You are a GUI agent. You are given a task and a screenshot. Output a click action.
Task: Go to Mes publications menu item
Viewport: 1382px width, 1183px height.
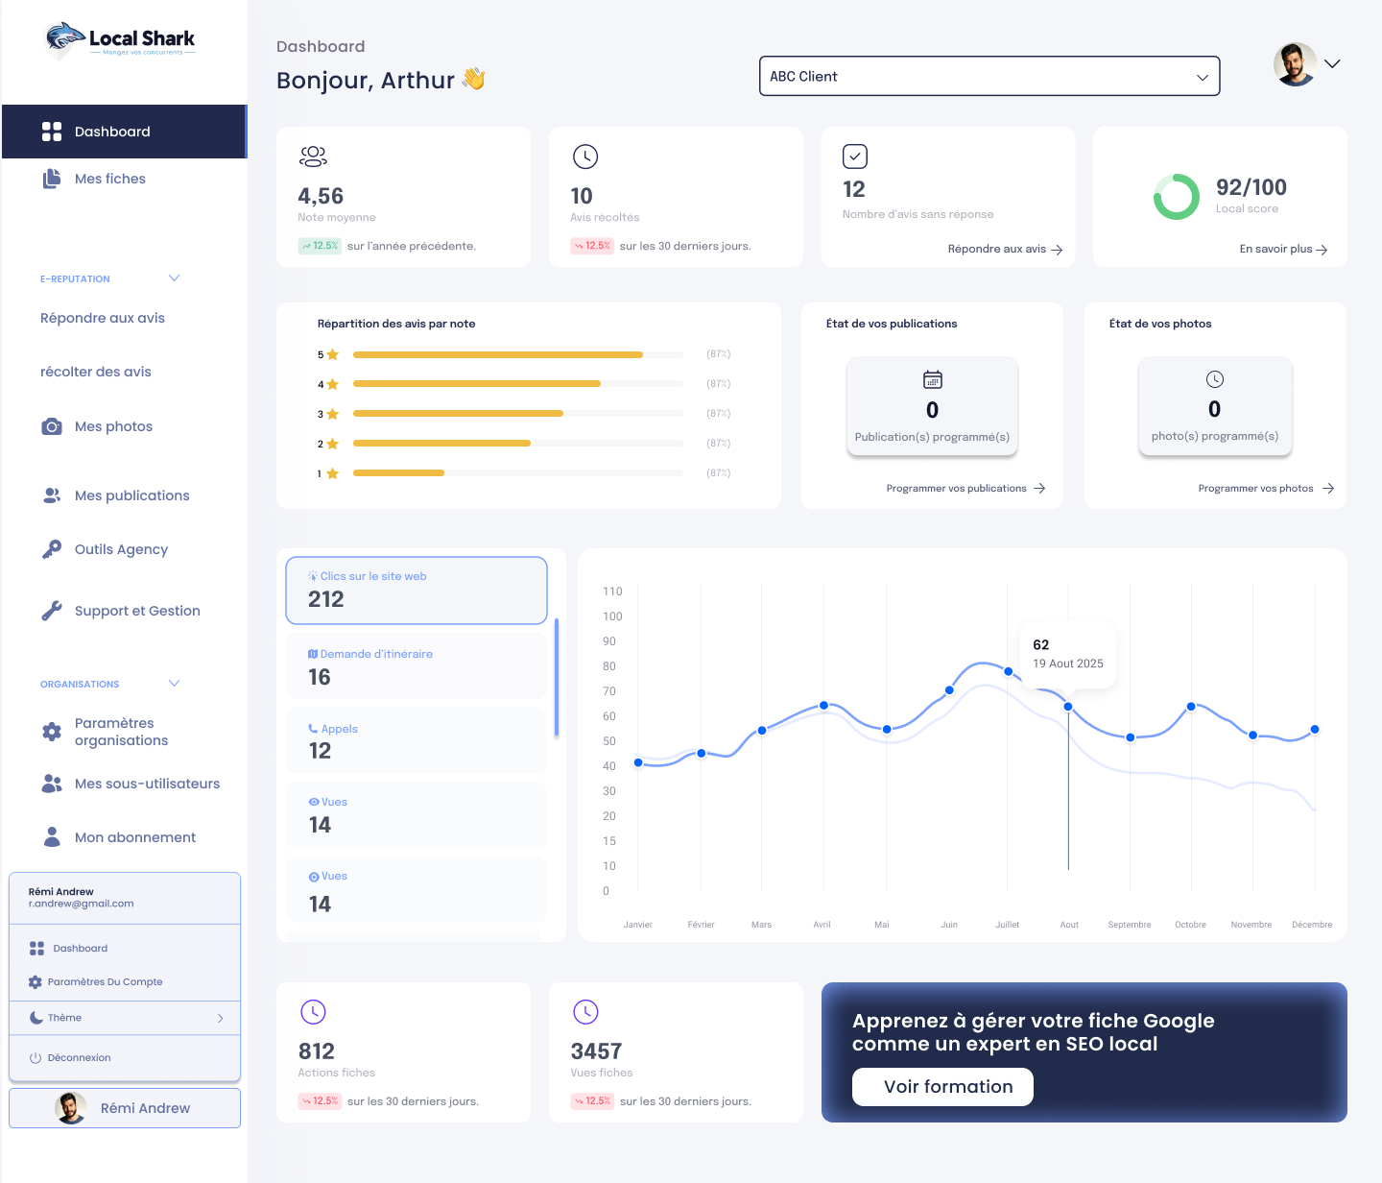click(131, 495)
